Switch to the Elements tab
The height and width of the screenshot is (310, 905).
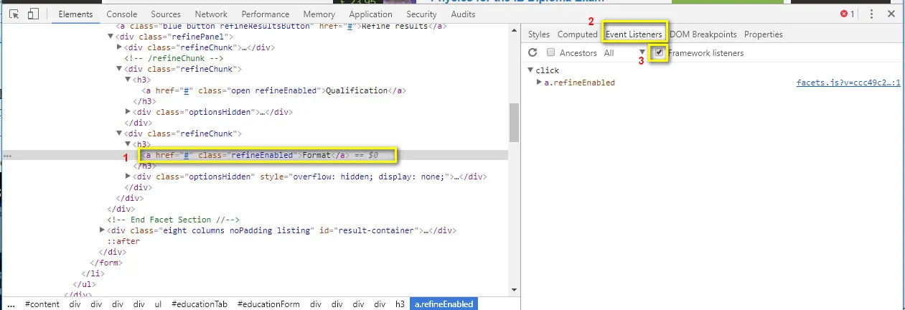tap(75, 14)
